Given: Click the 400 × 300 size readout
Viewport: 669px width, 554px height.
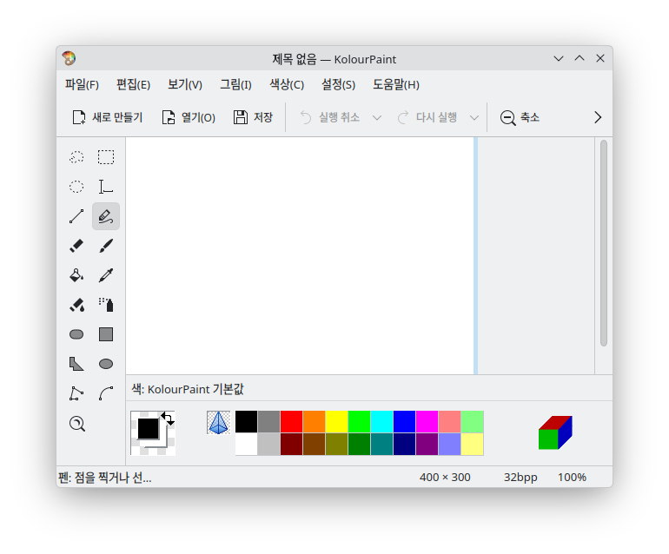Looking at the screenshot, I should 445,478.
